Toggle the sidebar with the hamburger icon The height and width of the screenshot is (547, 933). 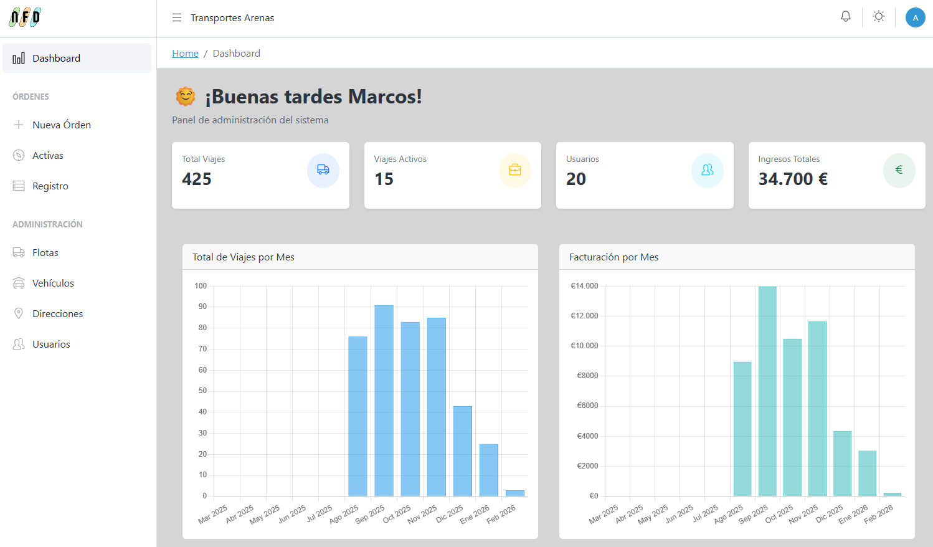[177, 17]
